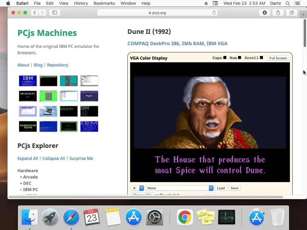This screenshot has width=307, height=230.
Task: Open the keyboard input menu bar icon
Action: 215,3
